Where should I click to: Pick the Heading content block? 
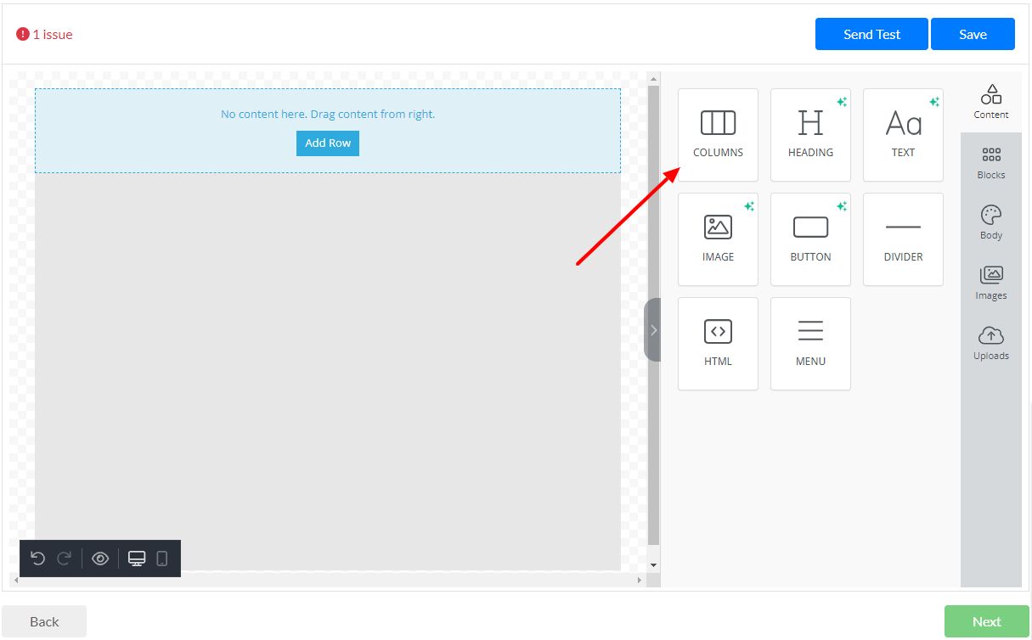810,134
